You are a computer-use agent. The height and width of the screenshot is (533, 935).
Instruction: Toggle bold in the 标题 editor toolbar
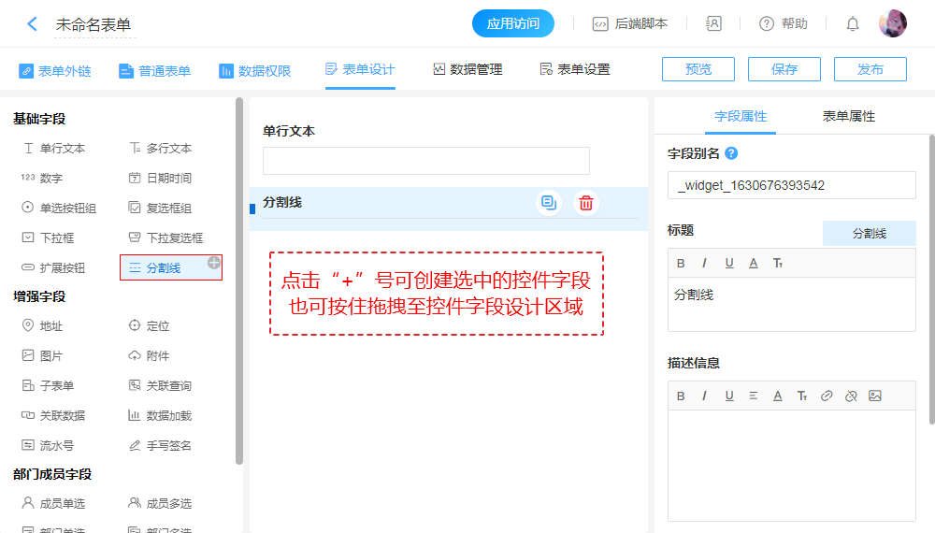(681, 263)
